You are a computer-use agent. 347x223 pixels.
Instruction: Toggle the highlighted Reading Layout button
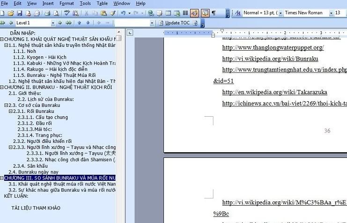(204, 13)
